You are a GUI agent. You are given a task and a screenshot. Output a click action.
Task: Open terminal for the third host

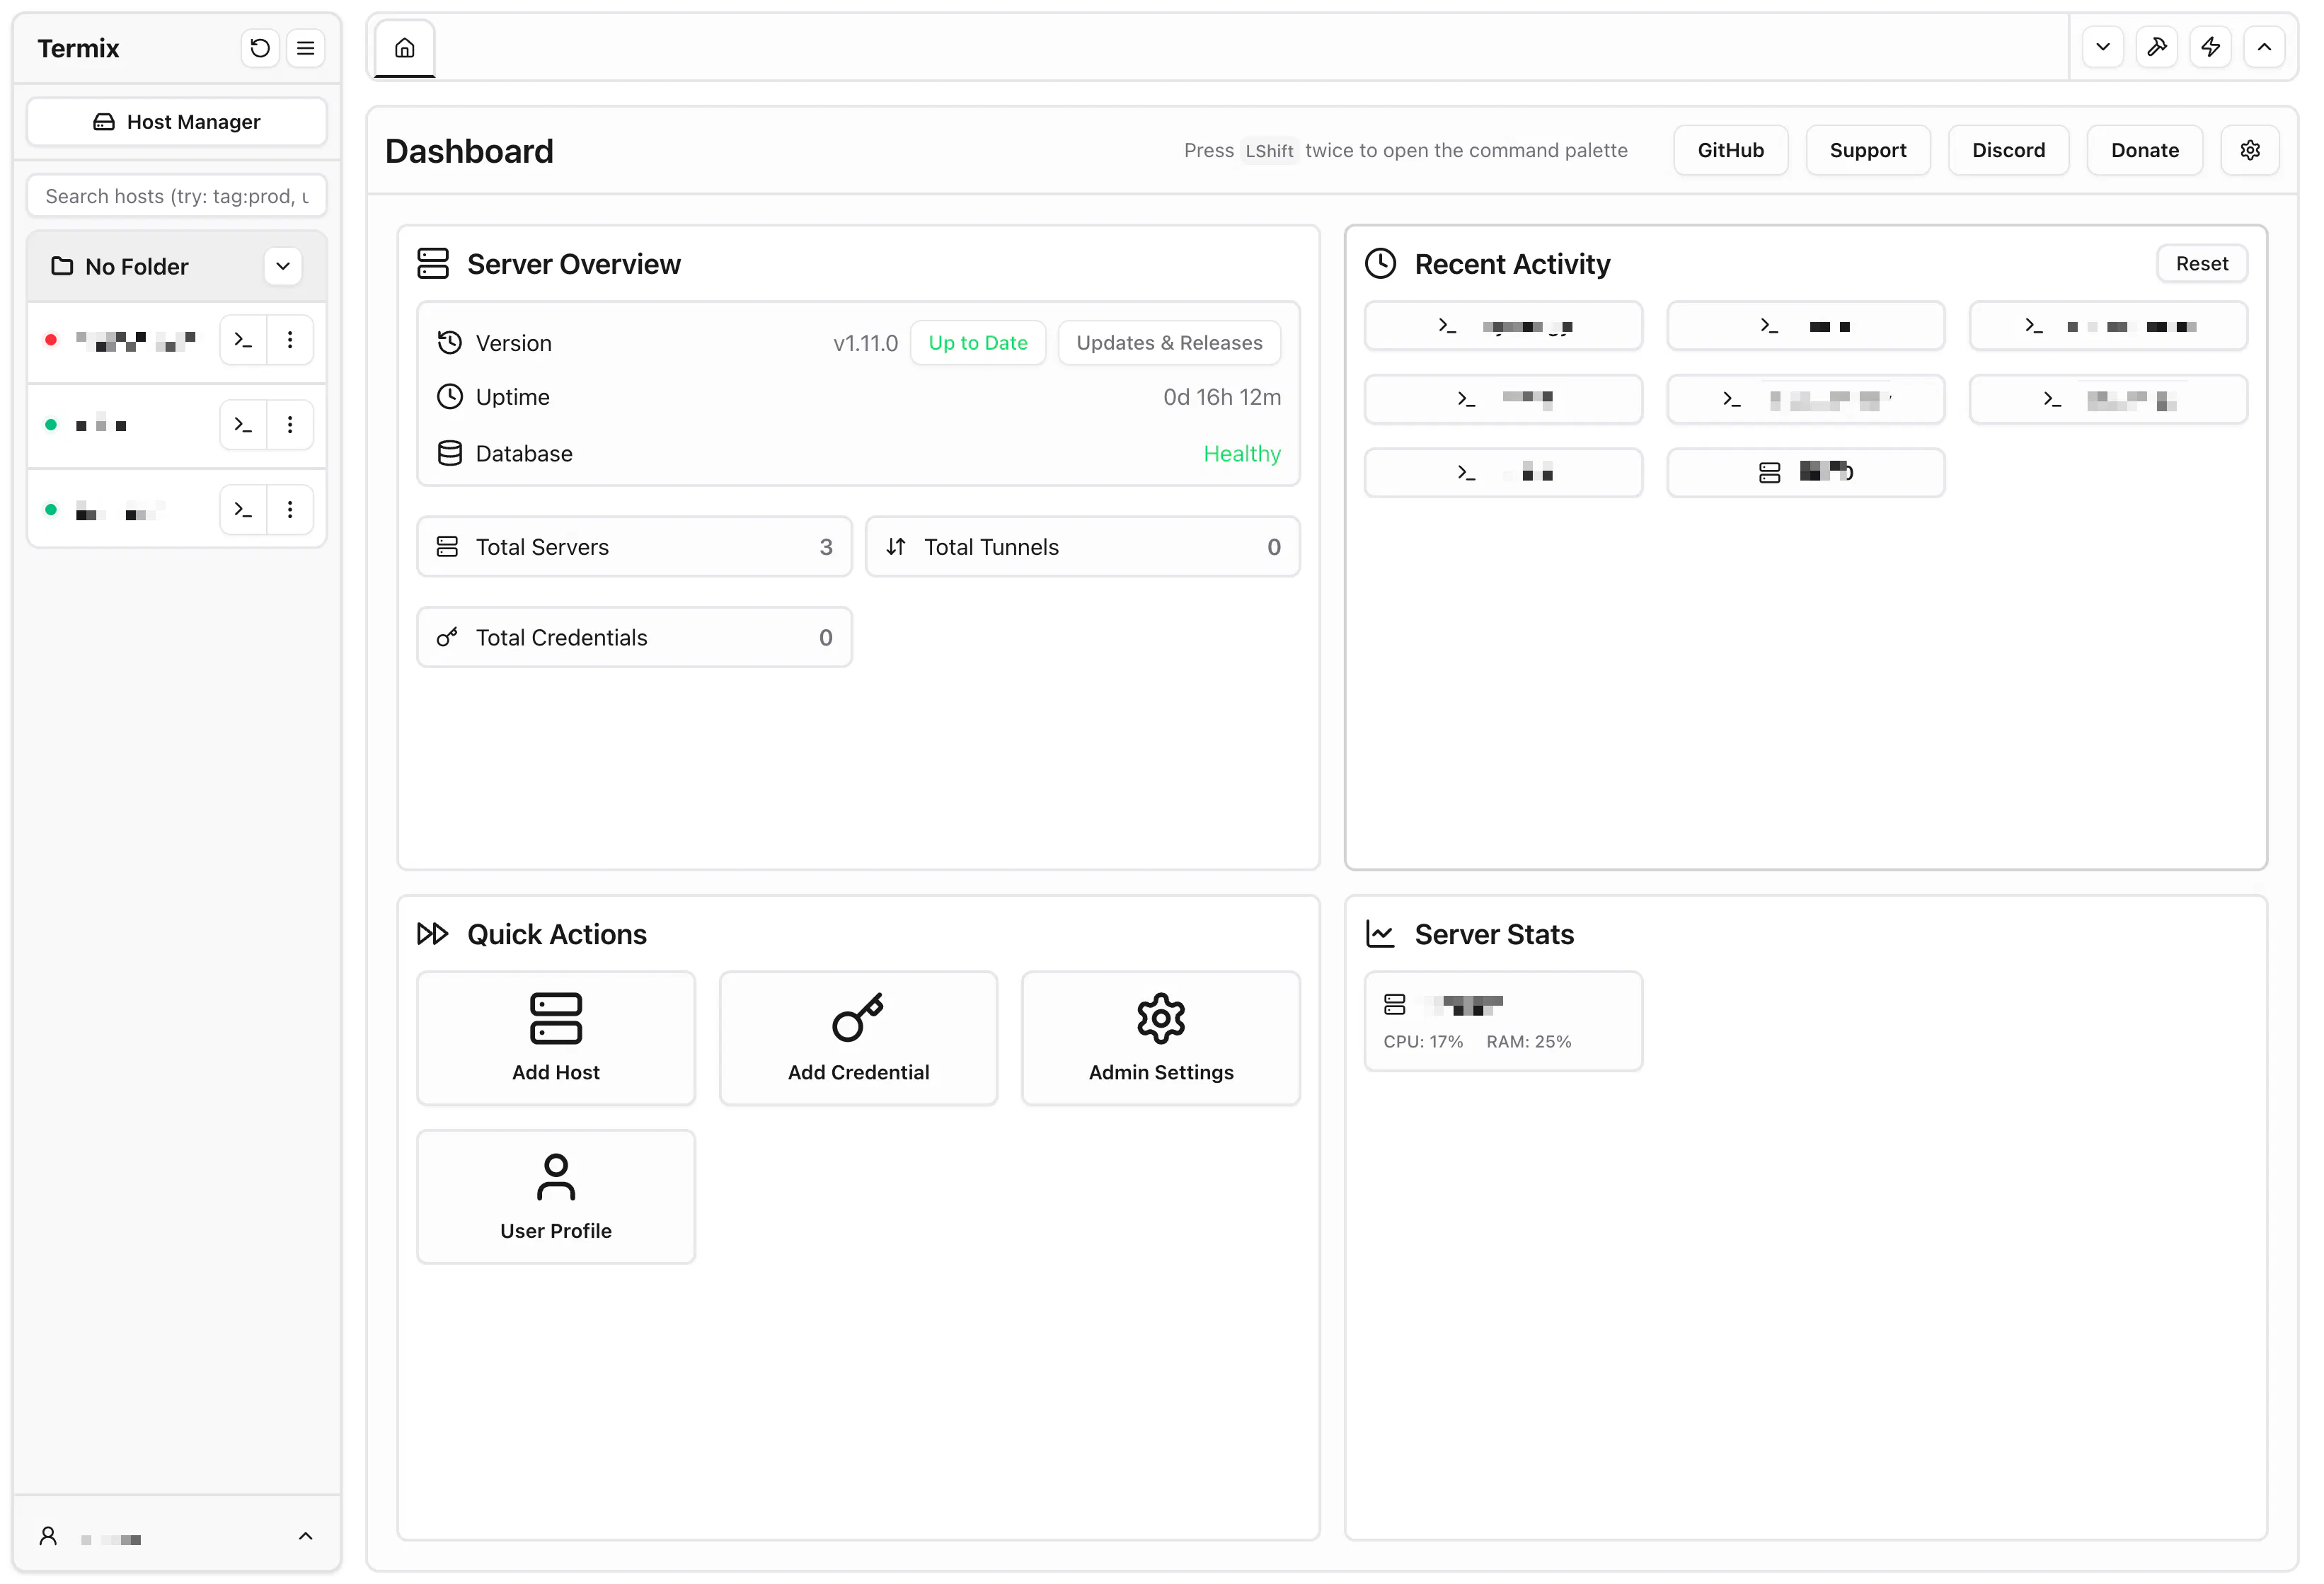pos(243,510)
